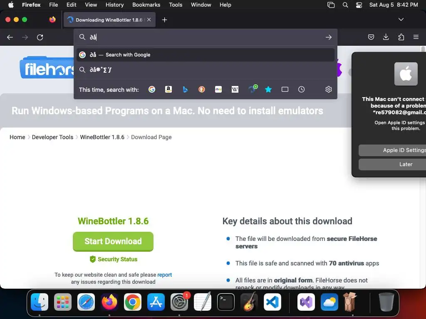The image size is (426, 319).
Task: Search Bookmarks using the star icon
Action: (x=268, y=89)
